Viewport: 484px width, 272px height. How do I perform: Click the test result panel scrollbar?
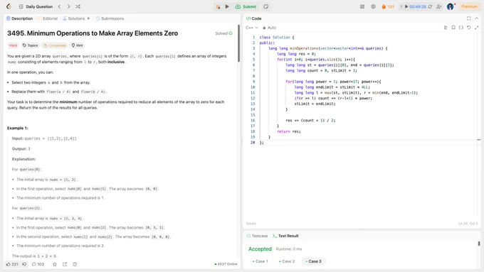pyautogui.click(x=479, y=244)
